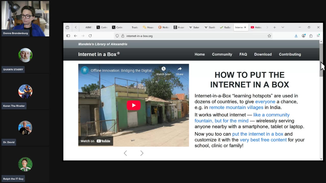
Task: Click 'Mandela's Library of Alexandria' text
Action: (x=103, y=44)
